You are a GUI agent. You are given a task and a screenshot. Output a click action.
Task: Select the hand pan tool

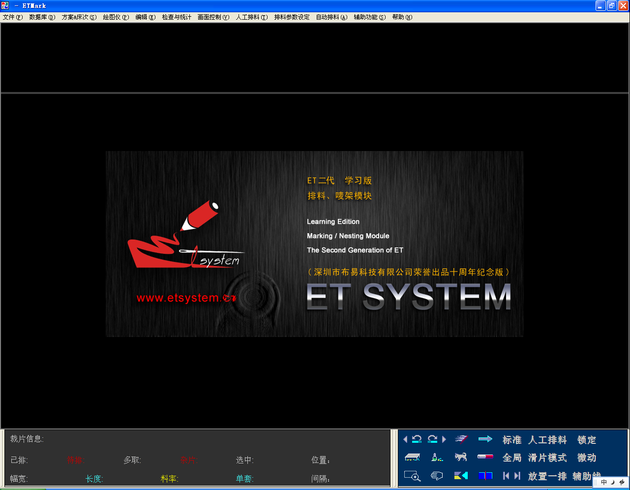[437, 476]
